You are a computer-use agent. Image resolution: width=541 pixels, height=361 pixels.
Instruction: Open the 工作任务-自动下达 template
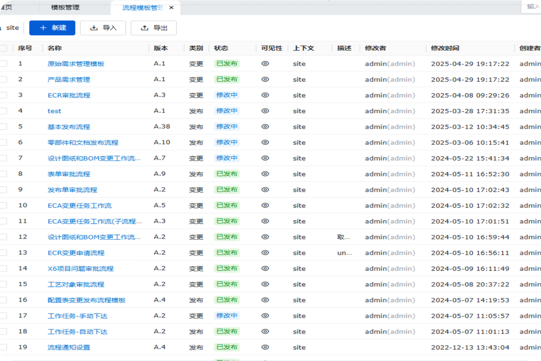(x=78, y=332)
